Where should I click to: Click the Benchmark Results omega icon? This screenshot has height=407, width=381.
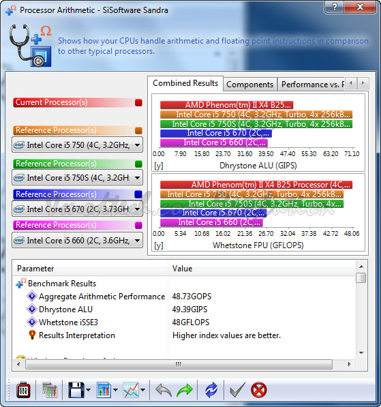[x=20, y=283]
